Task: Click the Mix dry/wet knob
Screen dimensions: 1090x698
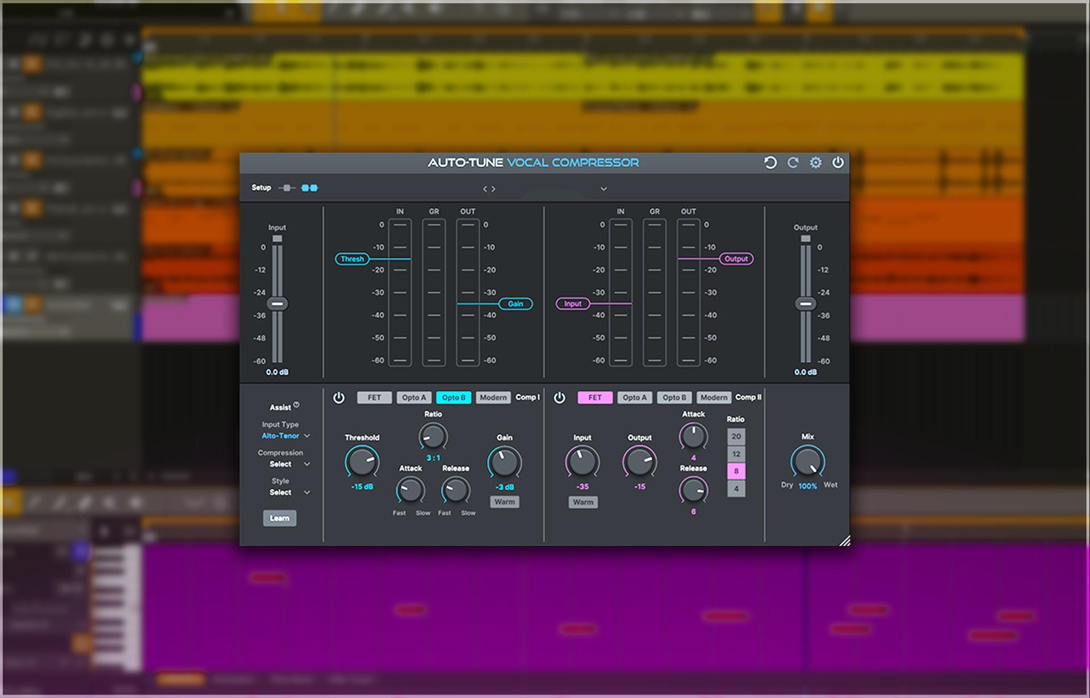Action: coord(807,461)
